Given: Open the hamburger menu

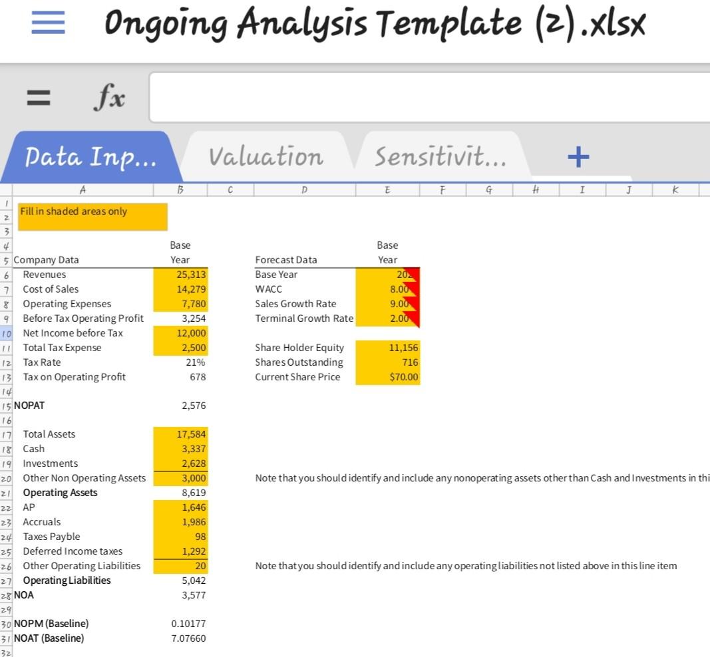Looking at the screenshot, I should click(47, 22).
